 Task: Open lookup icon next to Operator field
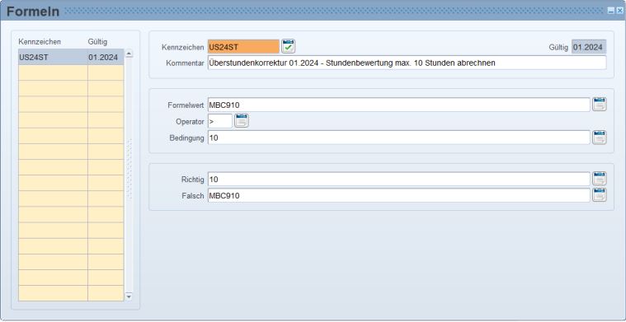pyautogui.click(x=242, y=121)
